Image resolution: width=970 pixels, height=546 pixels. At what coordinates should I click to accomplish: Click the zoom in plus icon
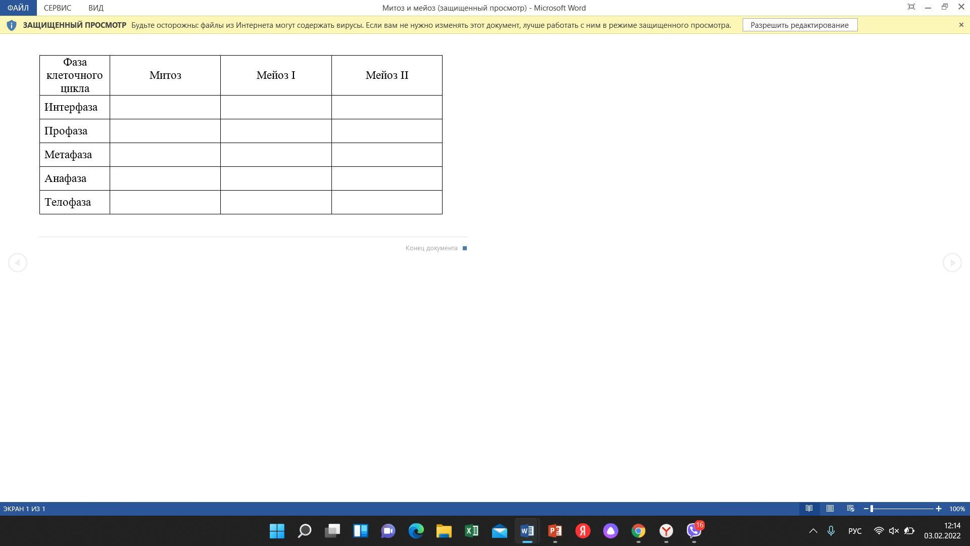(938, 509)
